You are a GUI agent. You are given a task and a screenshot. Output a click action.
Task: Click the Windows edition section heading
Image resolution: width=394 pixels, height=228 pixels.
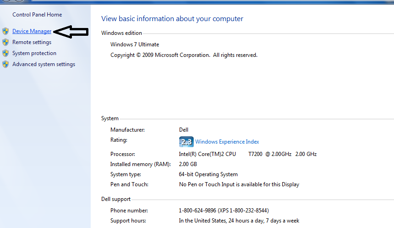[x=121, y=33]
